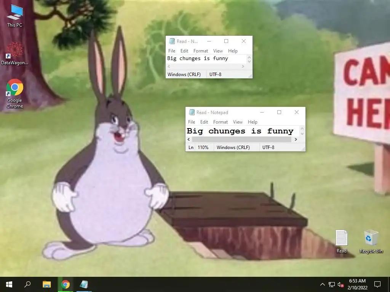Click text area in small Read window
Screen dimensions: 390x292
pos(206,59)
